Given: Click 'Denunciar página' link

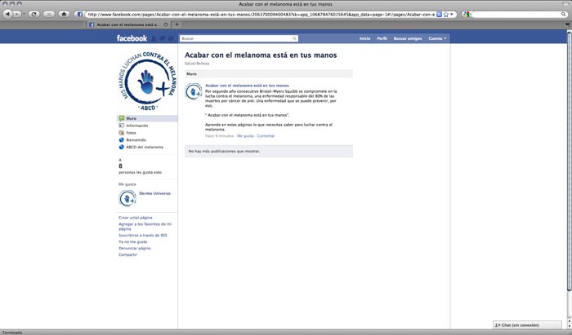Looking at the screenshot, I should pos(134,248).
